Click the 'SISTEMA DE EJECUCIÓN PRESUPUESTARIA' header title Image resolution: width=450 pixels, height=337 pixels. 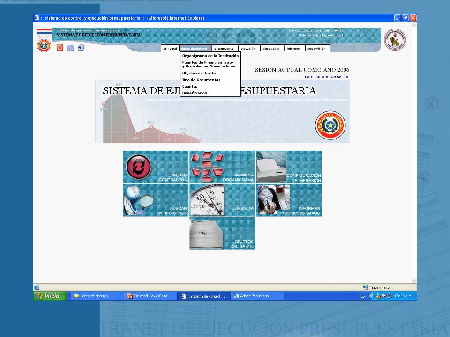click(98, 35)
